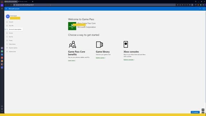The image size is (206, 116).
Task: Click the user profile avatar in sidebar
Action: click(x=8, y=16)
